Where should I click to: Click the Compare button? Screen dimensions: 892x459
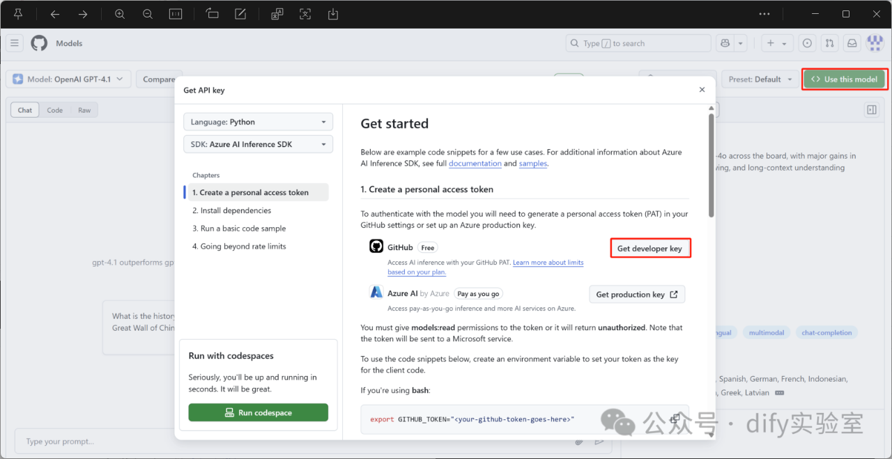(x=159, y=79)
